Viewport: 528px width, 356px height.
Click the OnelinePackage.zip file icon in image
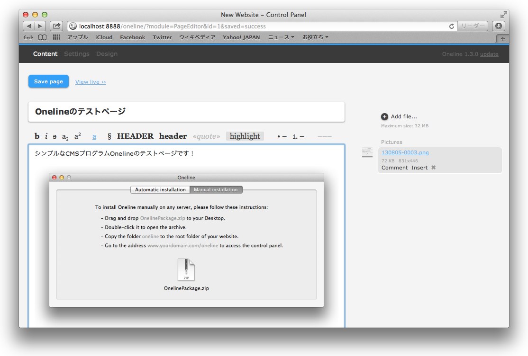[186, 269]
